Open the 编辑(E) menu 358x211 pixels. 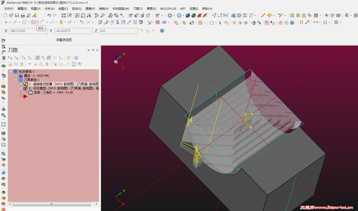[22, 9]
